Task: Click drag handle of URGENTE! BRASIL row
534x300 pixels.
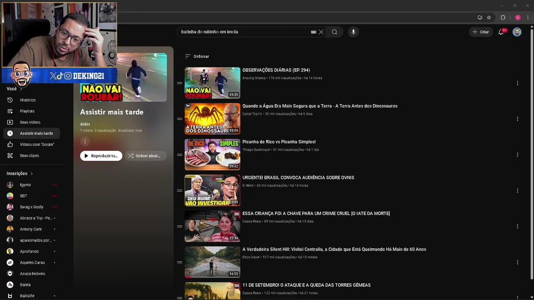Action: tap(179, 191)
